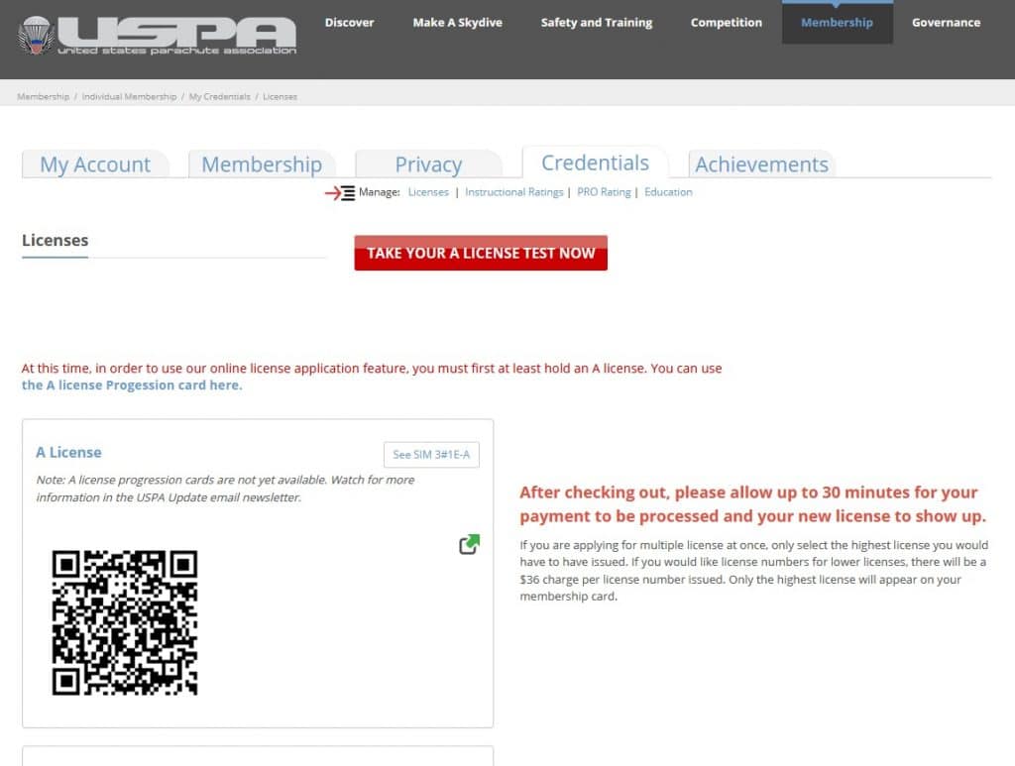Viewport: 1015px width, 766px height.
Task: Click the Manage list icon
Action: (341, 193)
